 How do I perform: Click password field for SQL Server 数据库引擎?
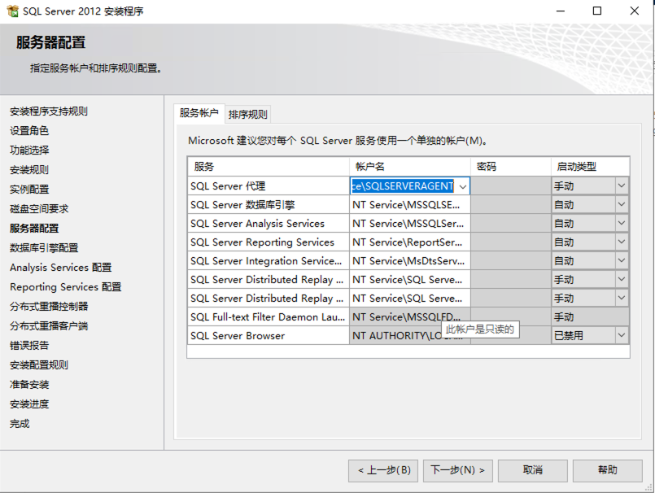pyautogui.click(x=511, y=205)
